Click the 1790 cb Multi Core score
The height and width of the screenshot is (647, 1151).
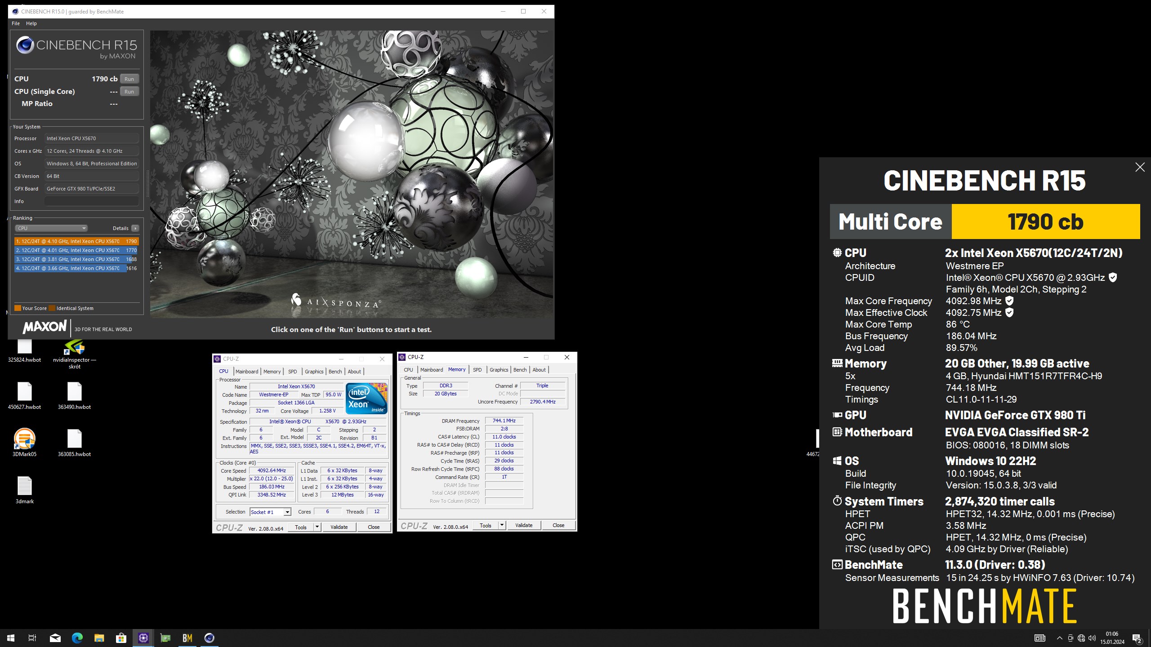[x=1046, y=222]
